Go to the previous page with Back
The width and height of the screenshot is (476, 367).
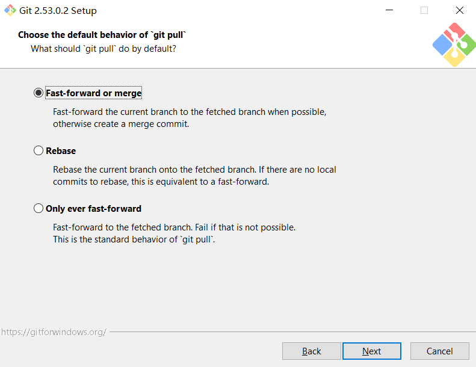311,351
